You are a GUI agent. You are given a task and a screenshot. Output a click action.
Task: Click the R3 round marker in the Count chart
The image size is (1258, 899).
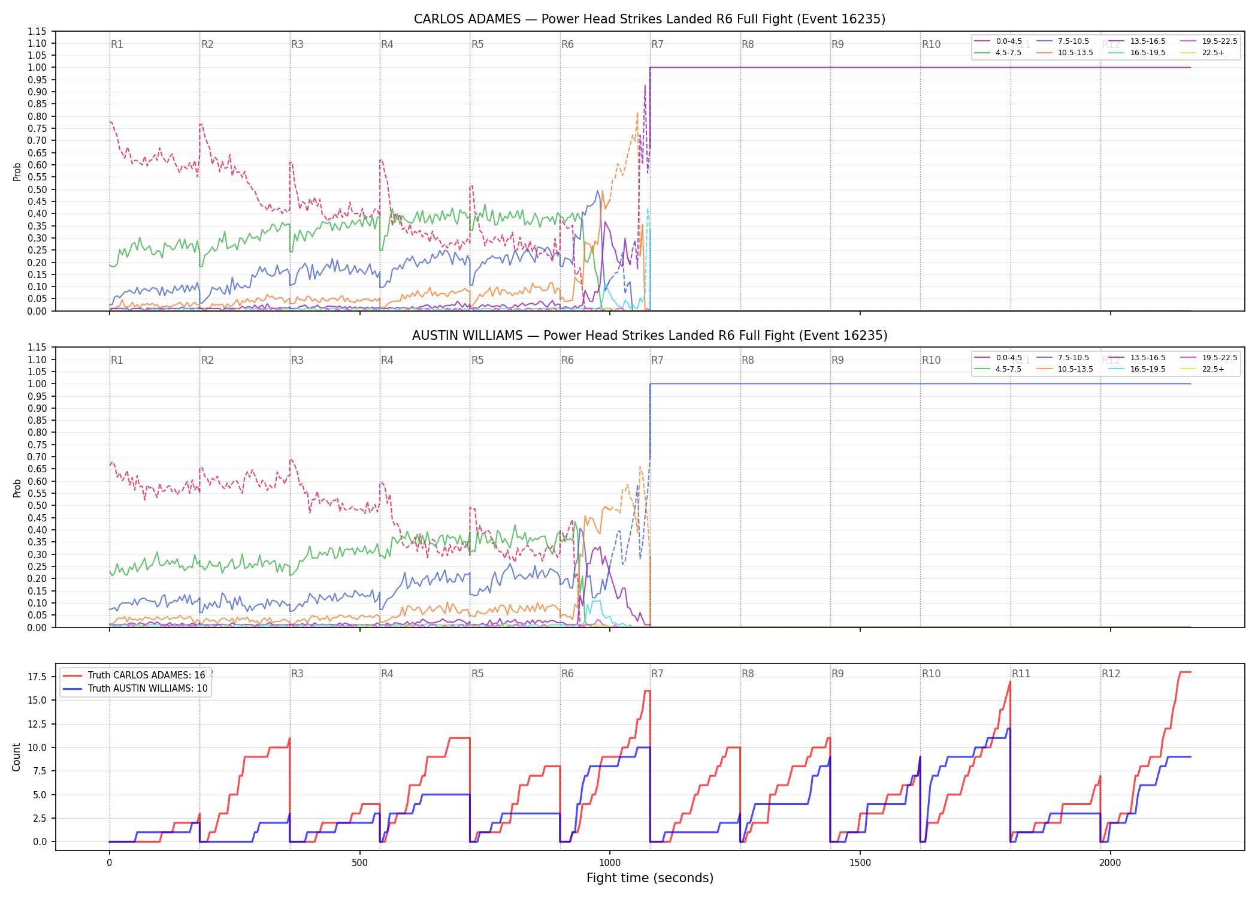point(297,674)
